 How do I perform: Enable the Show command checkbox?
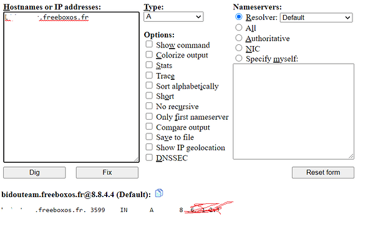click(x=149, y=44)
